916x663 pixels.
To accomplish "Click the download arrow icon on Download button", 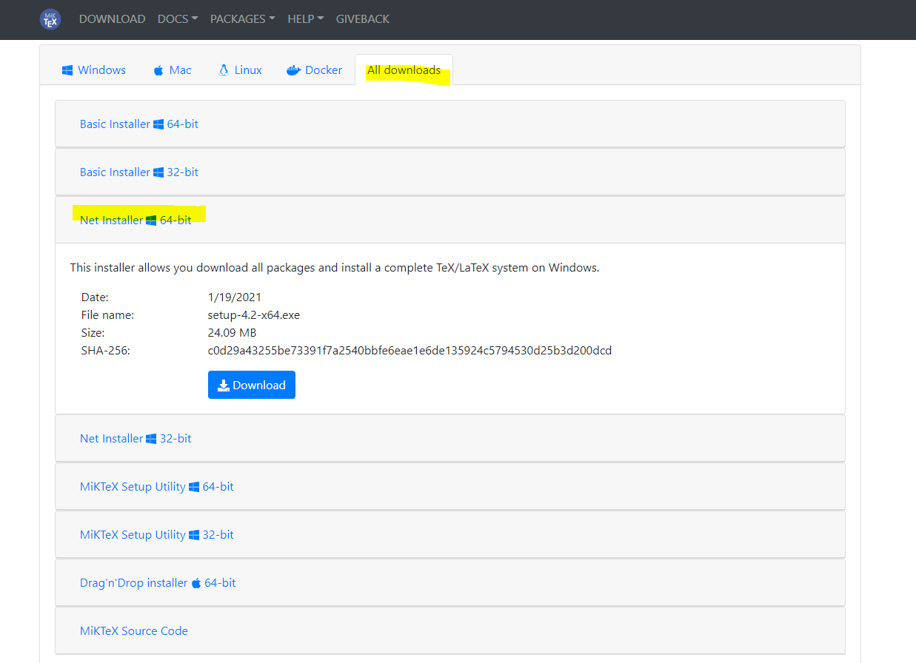I will tap(224, 386).
